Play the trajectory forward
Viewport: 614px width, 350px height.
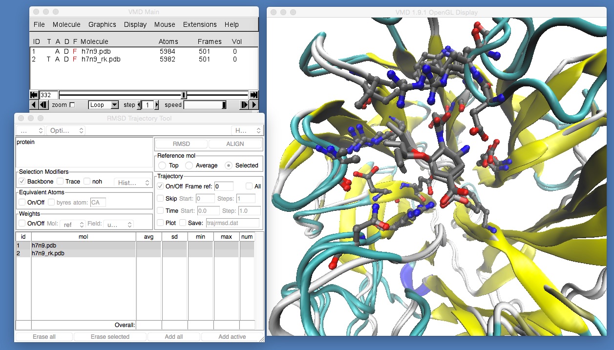(x=254, y=104)
